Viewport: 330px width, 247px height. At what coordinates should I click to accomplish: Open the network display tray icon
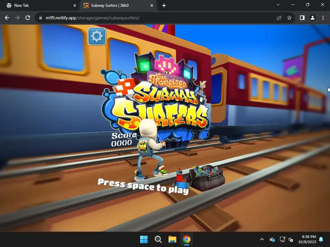(282, 239)
